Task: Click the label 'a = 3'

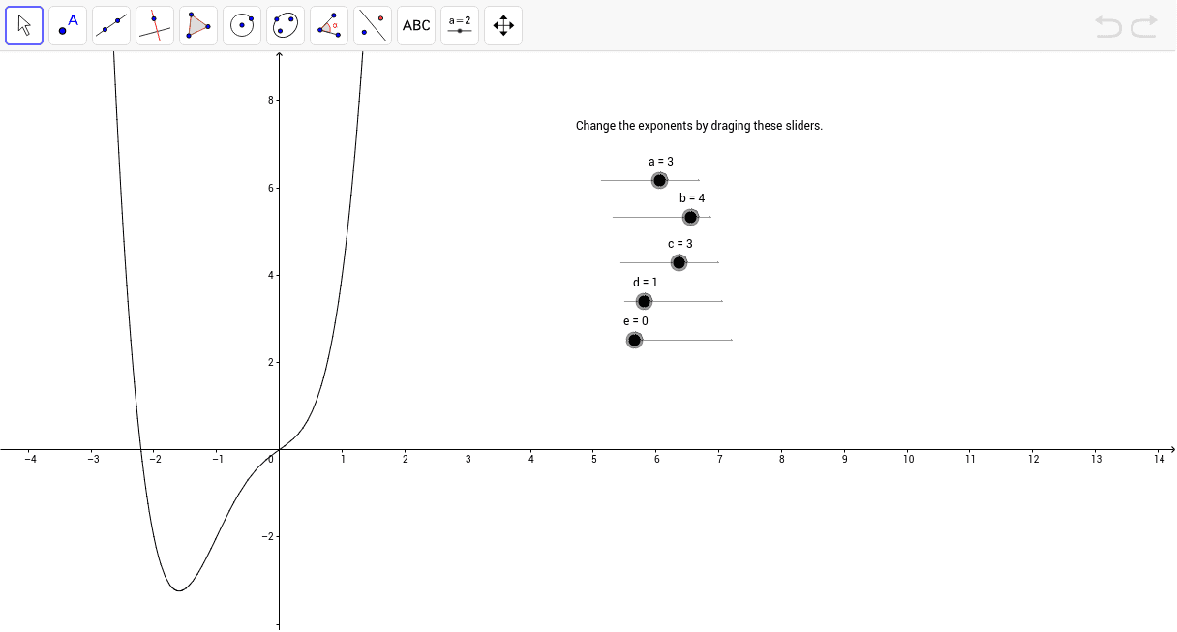Action: (661, 162)
